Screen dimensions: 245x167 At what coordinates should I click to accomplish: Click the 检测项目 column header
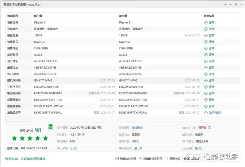[x=13, y=16]
